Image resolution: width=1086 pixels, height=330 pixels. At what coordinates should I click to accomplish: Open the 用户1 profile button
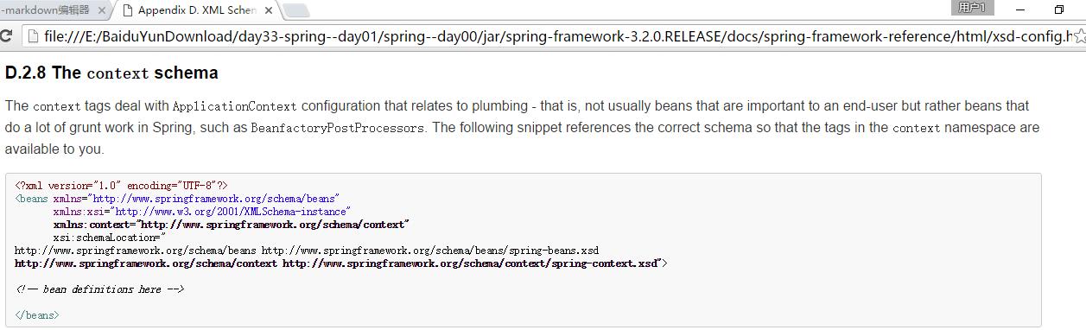point(972,8)
